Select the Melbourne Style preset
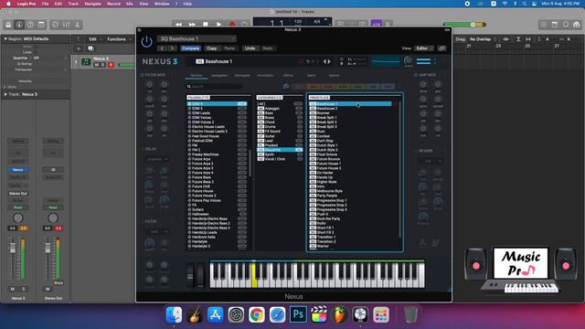This screenshot has height=329, width=585. (350, 191)
